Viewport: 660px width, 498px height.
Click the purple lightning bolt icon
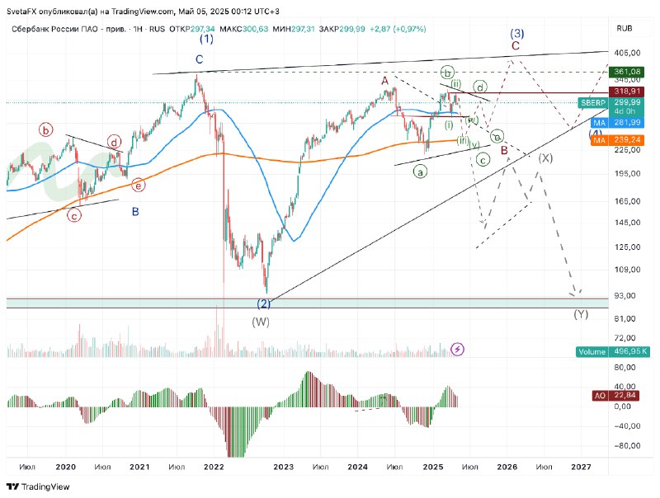click(x=457, y=349)
